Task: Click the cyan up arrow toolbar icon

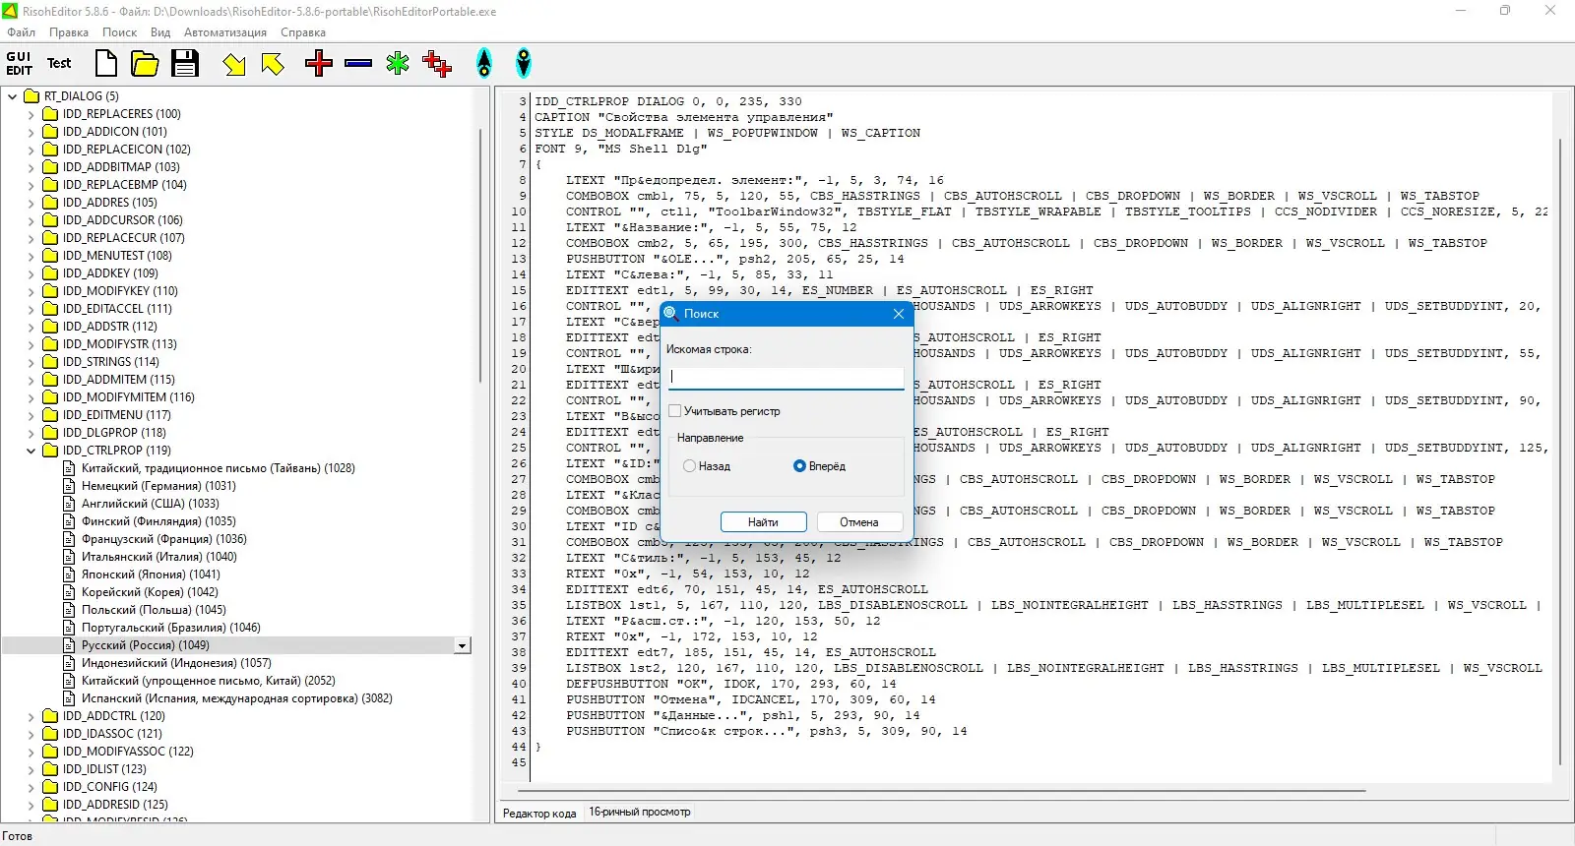Action: pyautogui.click(x=484, y=64)
